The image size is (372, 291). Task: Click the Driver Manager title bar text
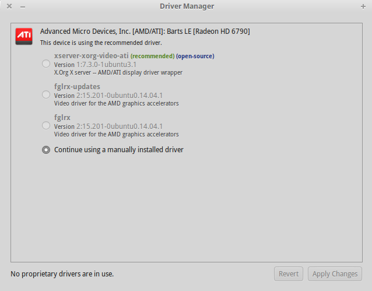187,6
